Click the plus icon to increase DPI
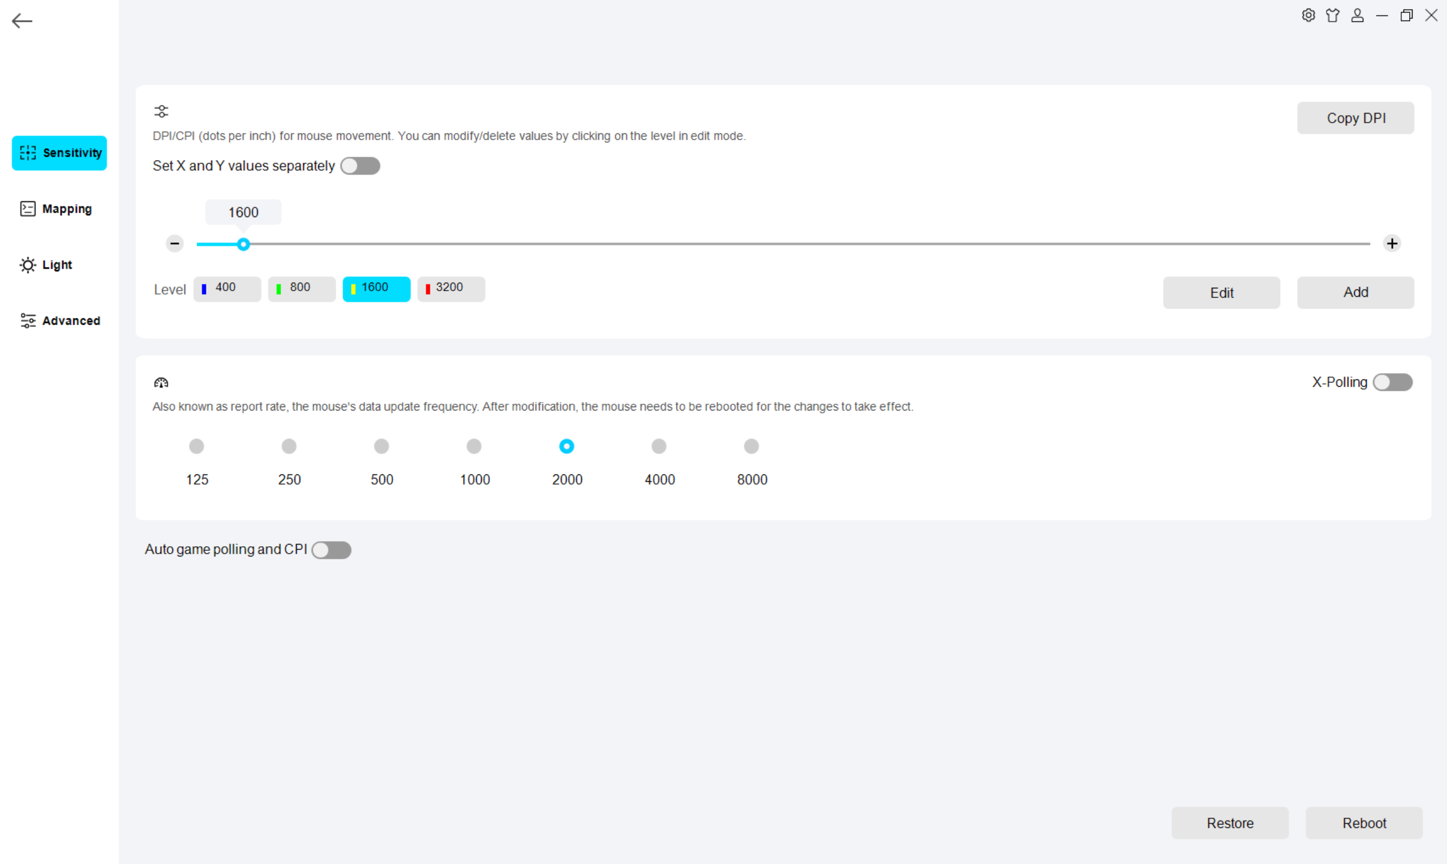 (x=1392, y=243)
